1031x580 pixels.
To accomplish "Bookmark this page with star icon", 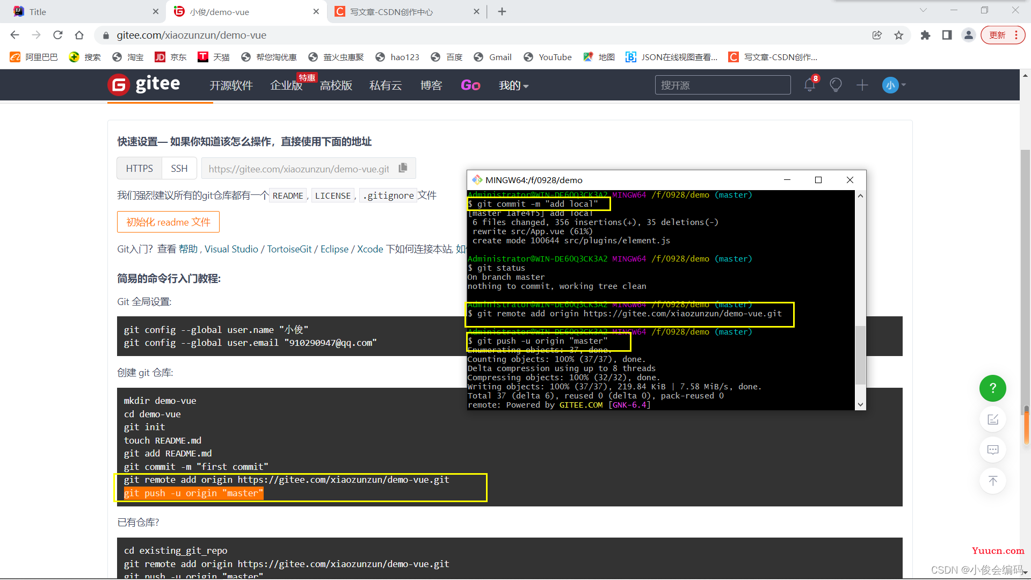I will pos(898,35).
